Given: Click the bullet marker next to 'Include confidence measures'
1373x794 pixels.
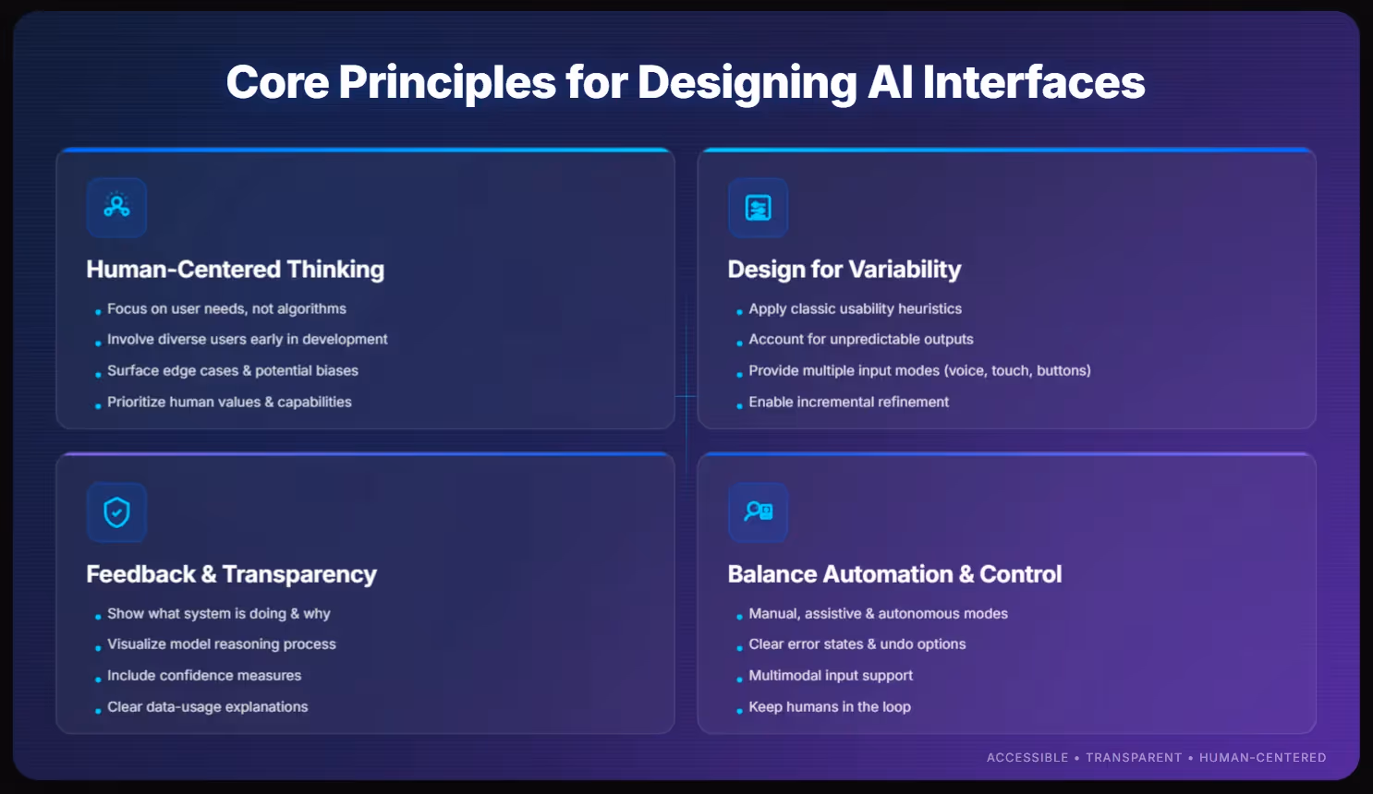Looking at the screenshot, I should pos(97,679).
